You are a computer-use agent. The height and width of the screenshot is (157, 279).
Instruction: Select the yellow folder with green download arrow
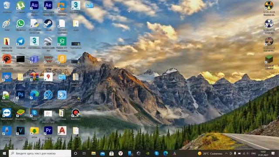click(34, 130)
